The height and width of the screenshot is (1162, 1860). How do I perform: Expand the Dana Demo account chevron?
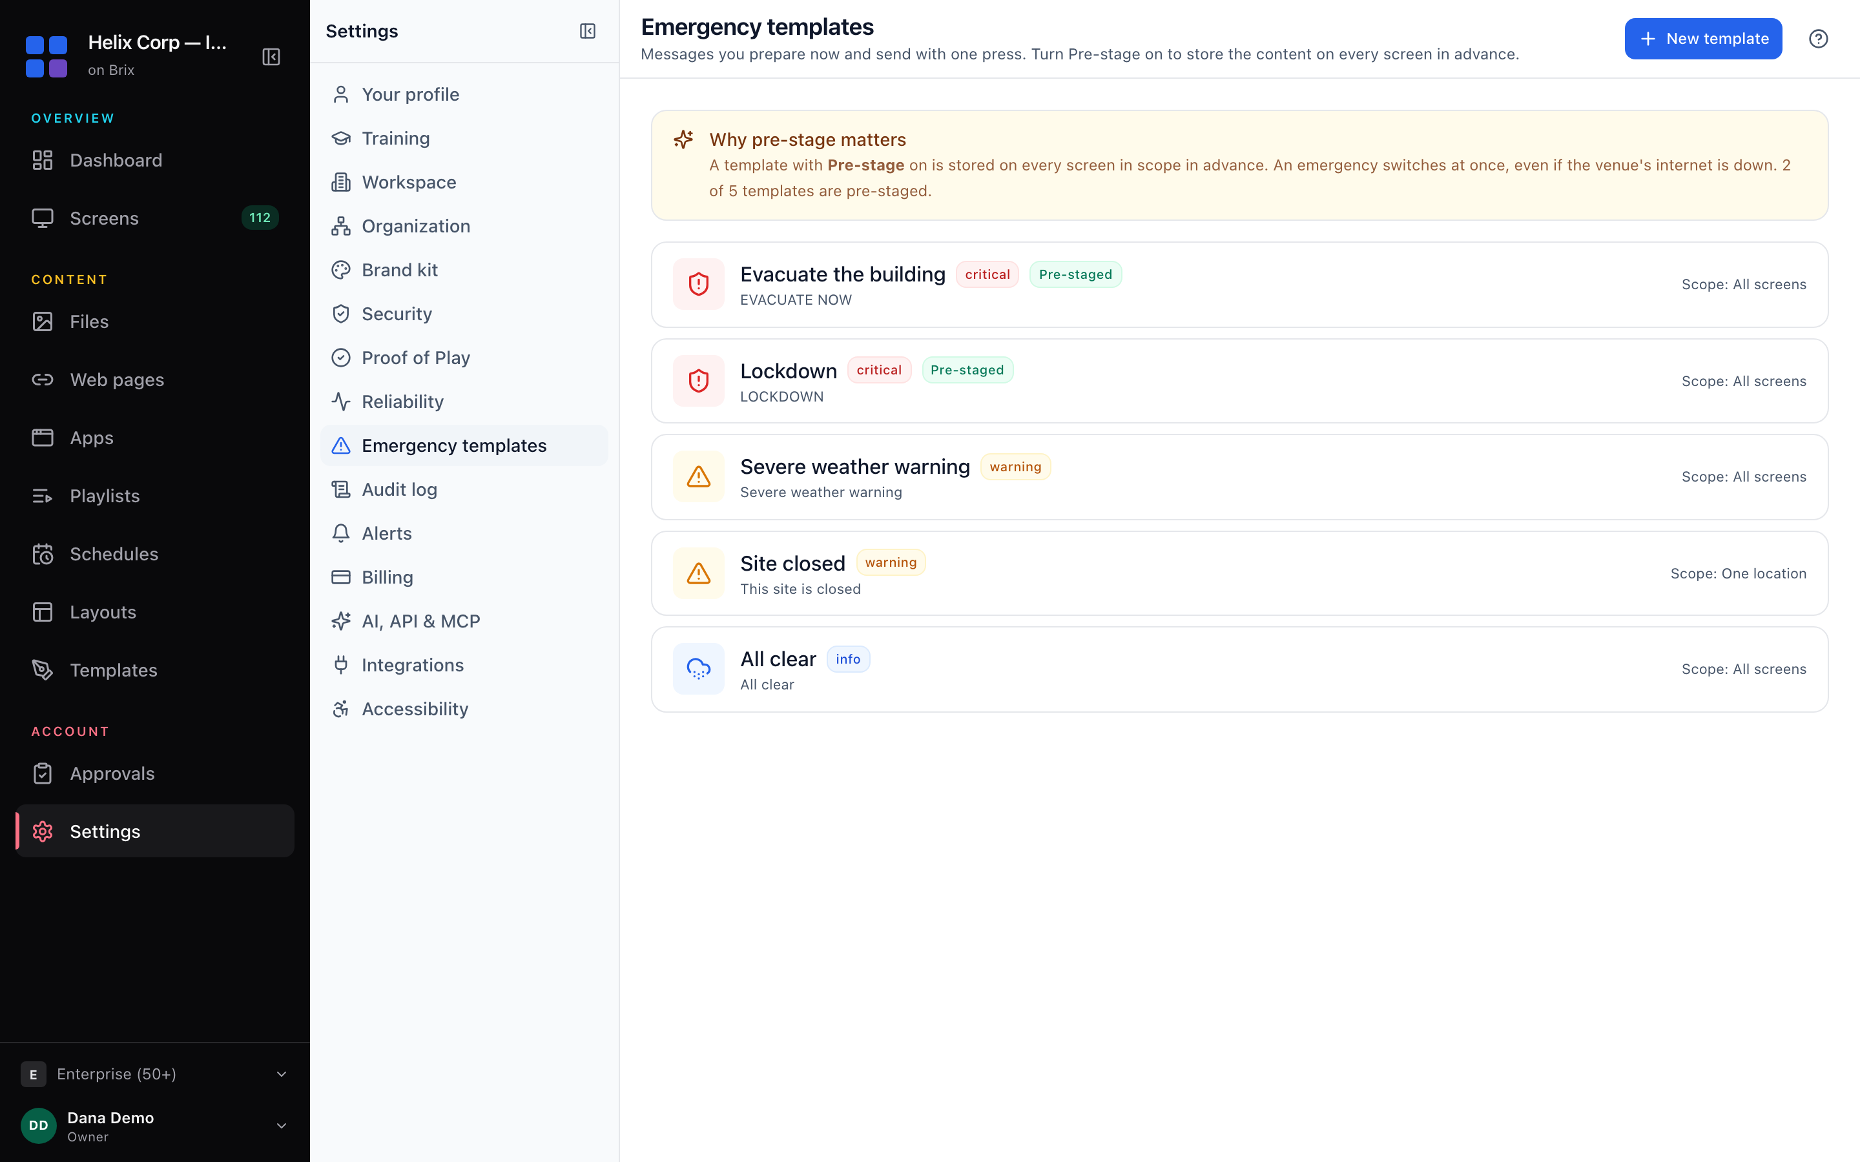pos(282,1126)
